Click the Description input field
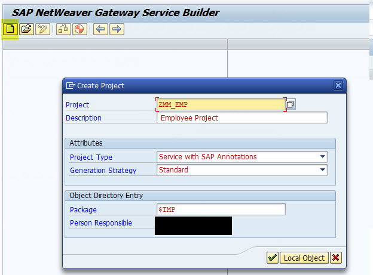This screenshot has width=373, height=275. point(242,118)
